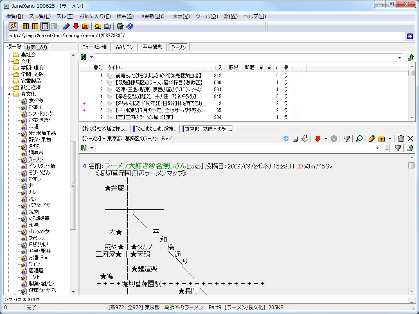Click the blue pencil icon in main toolbar
This screenshot has height=314, width=419.
pyautogui.click(x=67, y=26)
